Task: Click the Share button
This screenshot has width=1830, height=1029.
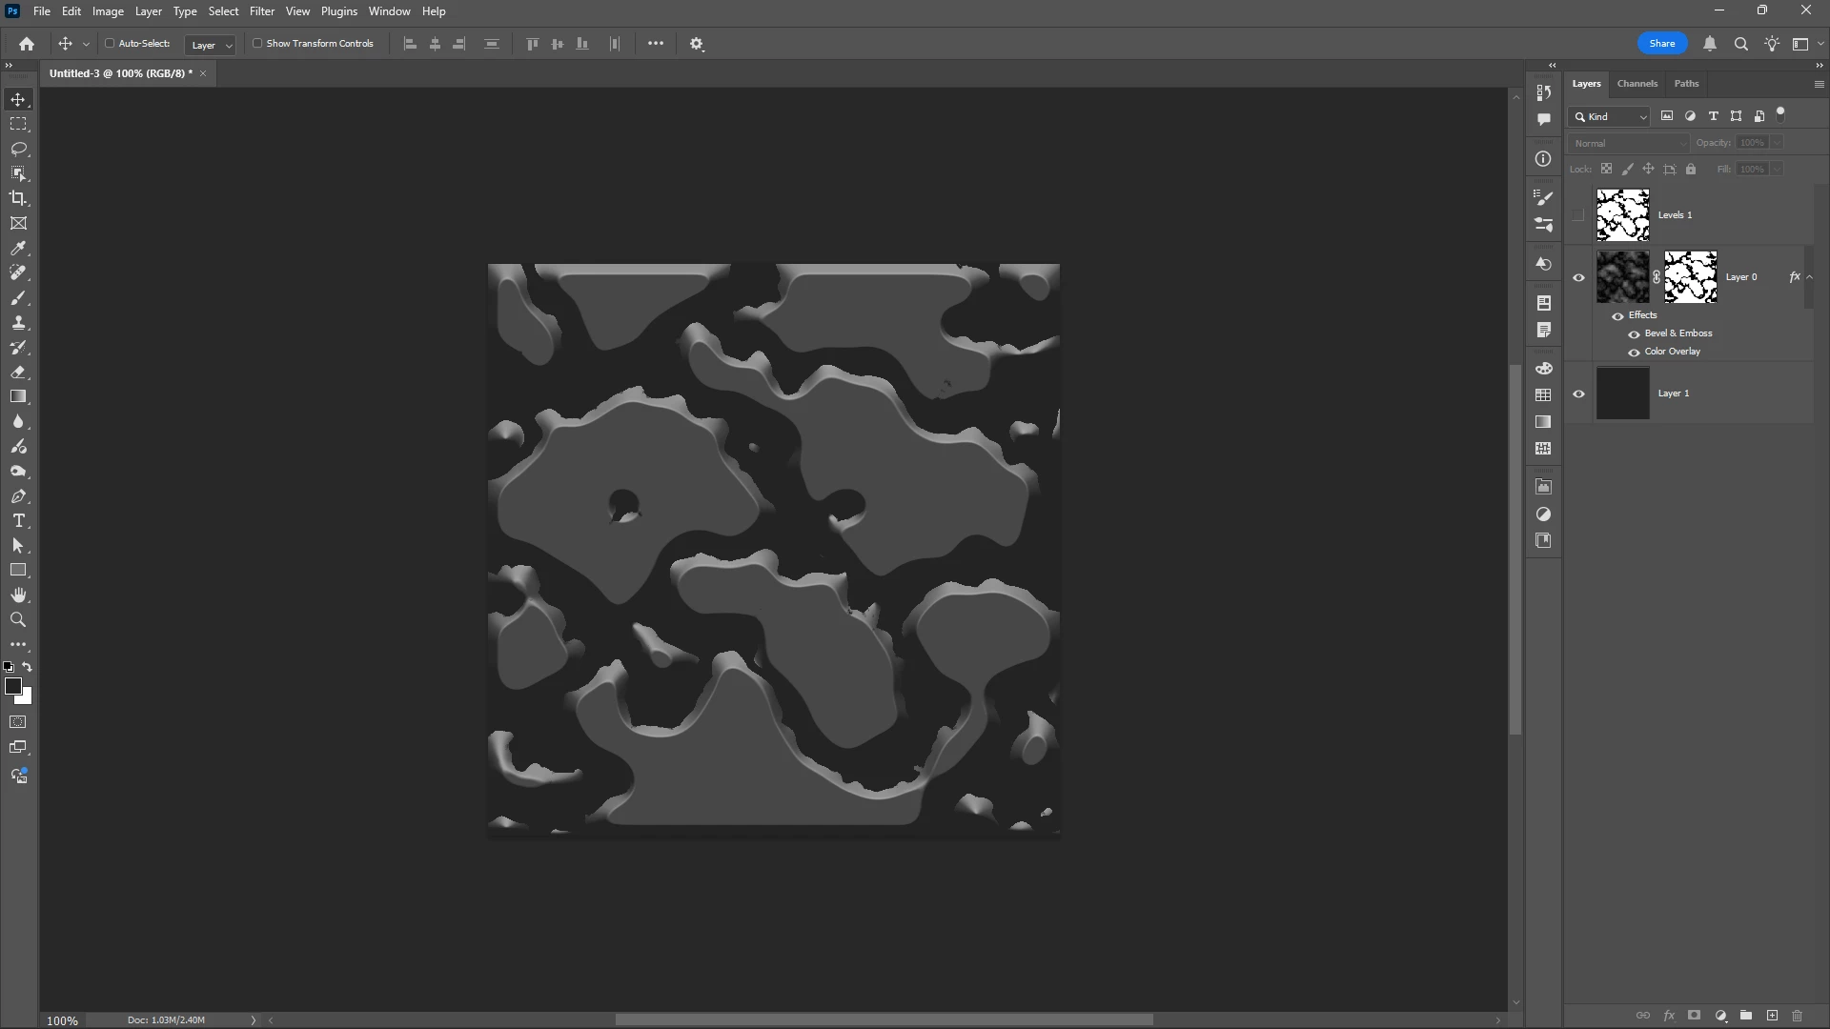Action: coord(1662,44)
